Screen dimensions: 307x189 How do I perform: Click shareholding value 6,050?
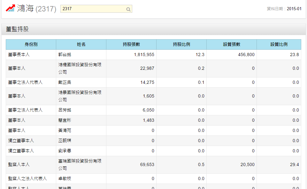tap(149, 110)
